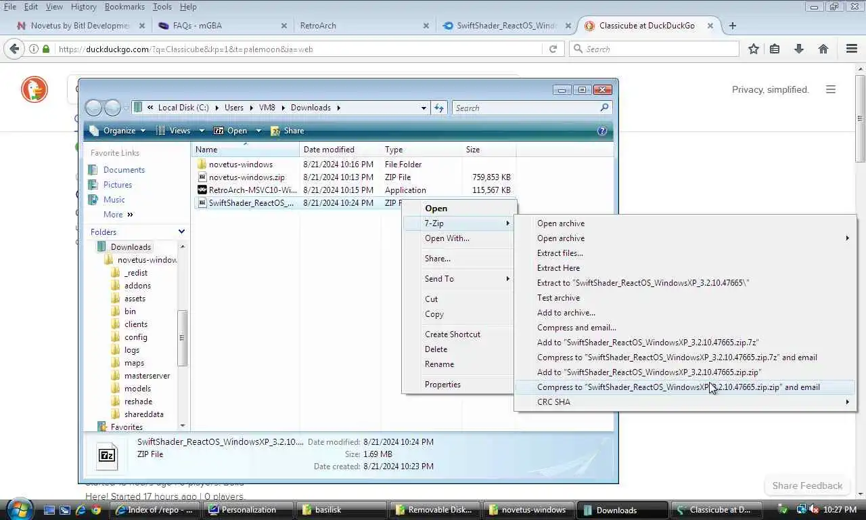Open the Pictures favorite link
Screen dimensions: 866x520
click(117, 185)
